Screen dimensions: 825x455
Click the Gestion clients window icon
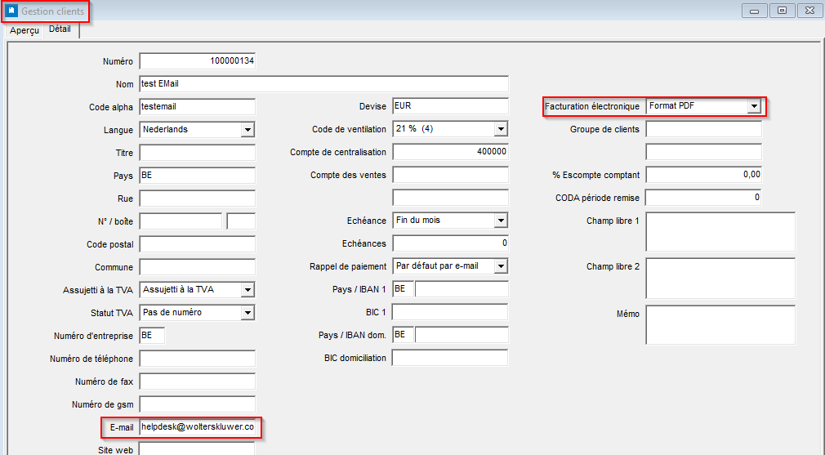[x=11, y=11]
